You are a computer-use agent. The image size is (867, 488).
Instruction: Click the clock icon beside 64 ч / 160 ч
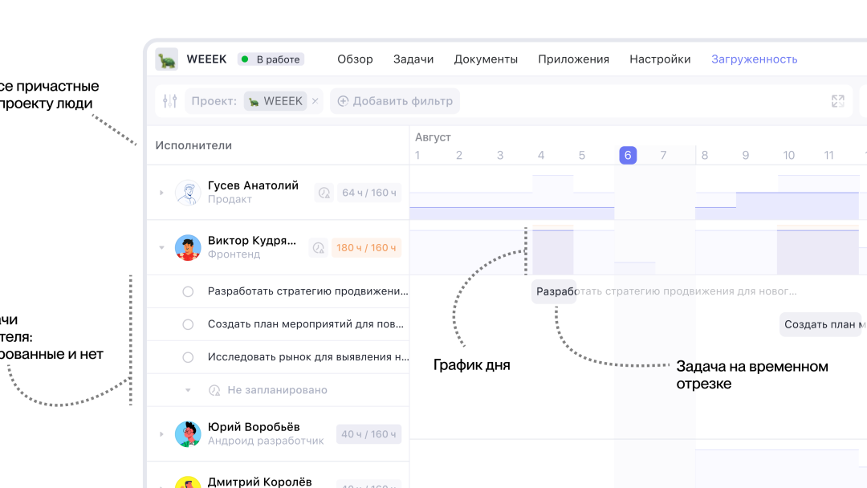pos(324,193)
